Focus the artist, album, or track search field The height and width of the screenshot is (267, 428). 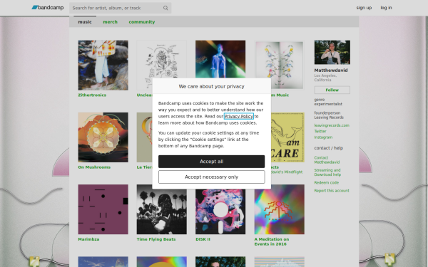pos(120,8)
